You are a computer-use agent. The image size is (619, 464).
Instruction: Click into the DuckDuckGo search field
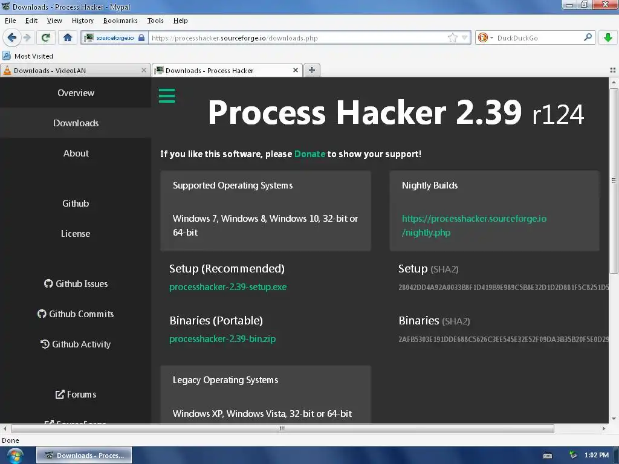click(539, 38)
